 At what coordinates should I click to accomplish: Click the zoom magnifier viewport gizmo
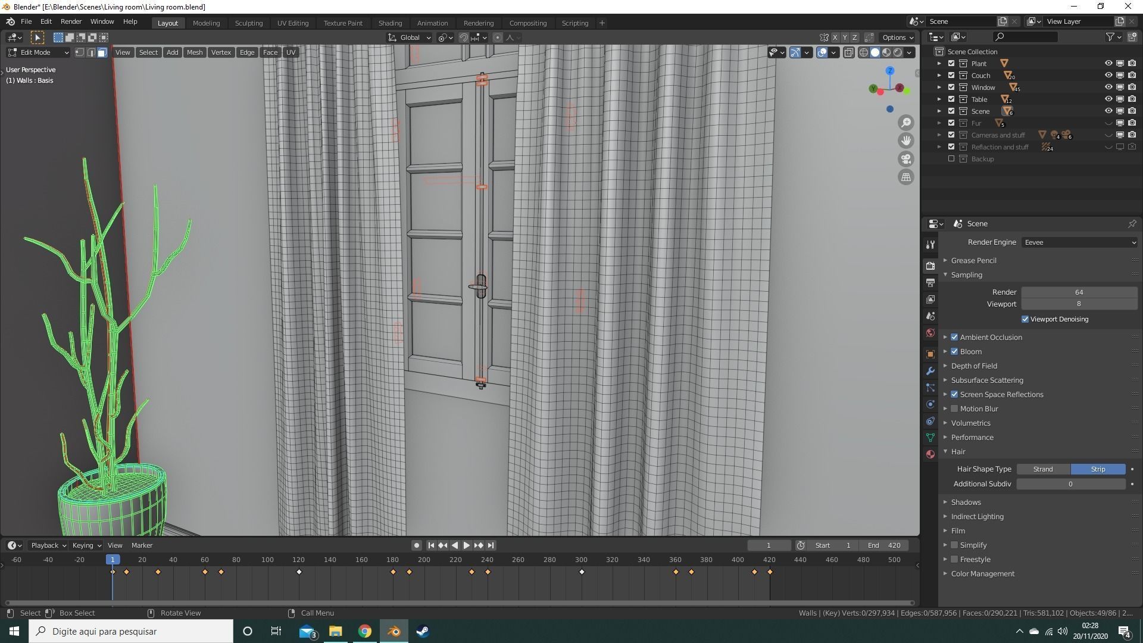pos(905,123)
